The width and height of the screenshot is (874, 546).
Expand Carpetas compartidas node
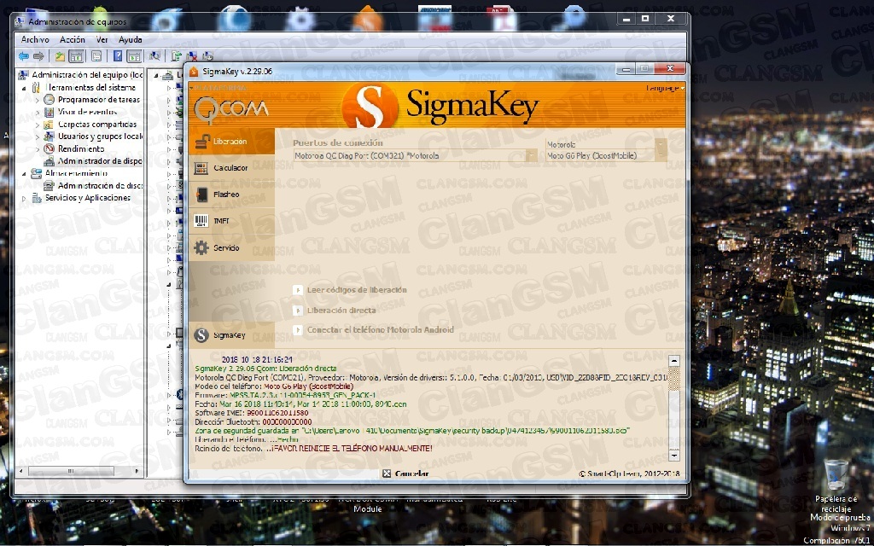38,125
